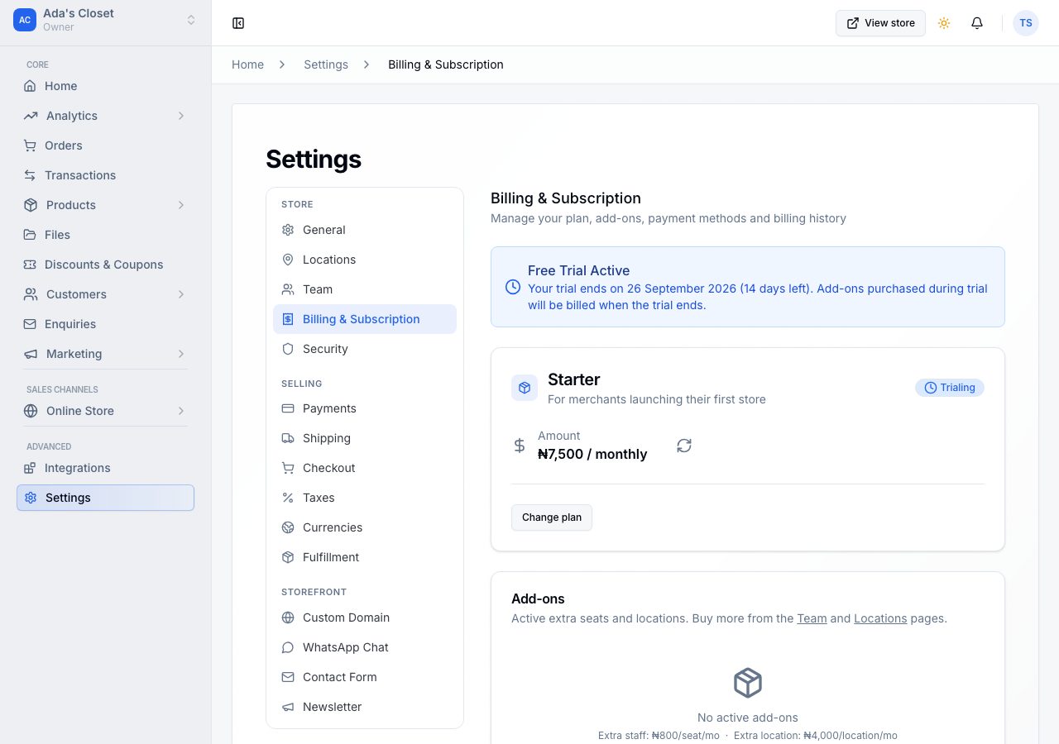Click the Products box icon in sidebar
Screen dimensions: 1059x744
[x=31, y=205]
